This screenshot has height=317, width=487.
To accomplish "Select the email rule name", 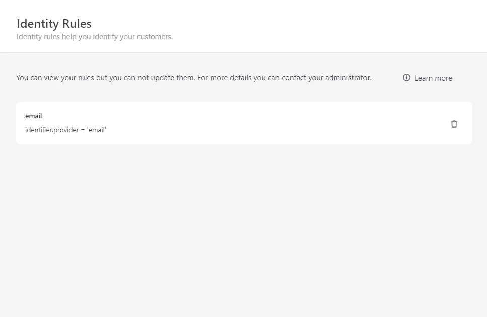I will click(34, 116).
